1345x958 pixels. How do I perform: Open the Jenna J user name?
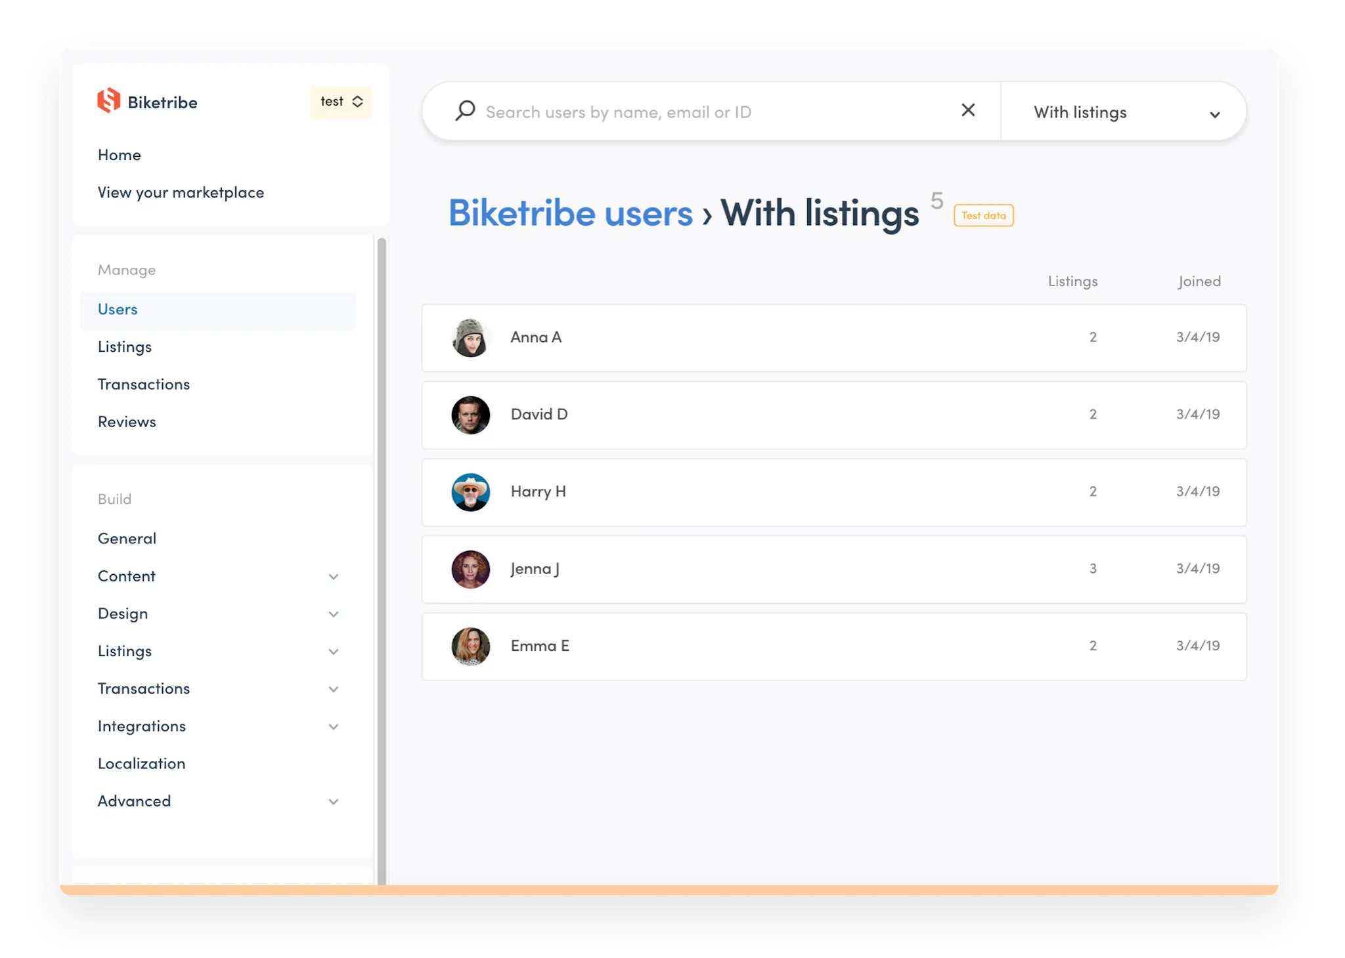point(535,569)
